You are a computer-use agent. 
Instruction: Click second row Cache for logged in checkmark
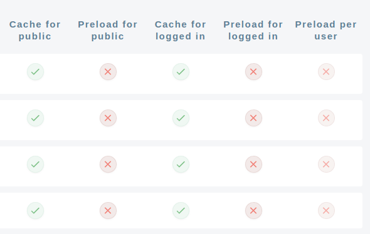click(181, 118)
